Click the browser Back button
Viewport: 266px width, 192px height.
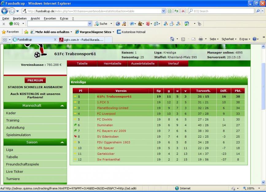[x=4, y=11]
